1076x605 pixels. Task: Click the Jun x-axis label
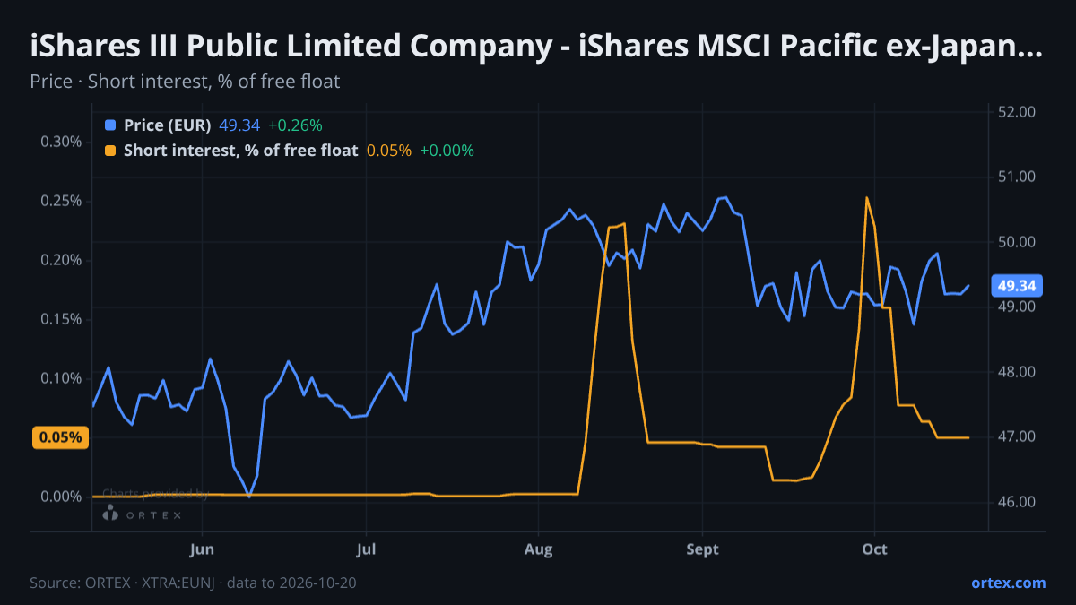[x=203, y=549]
